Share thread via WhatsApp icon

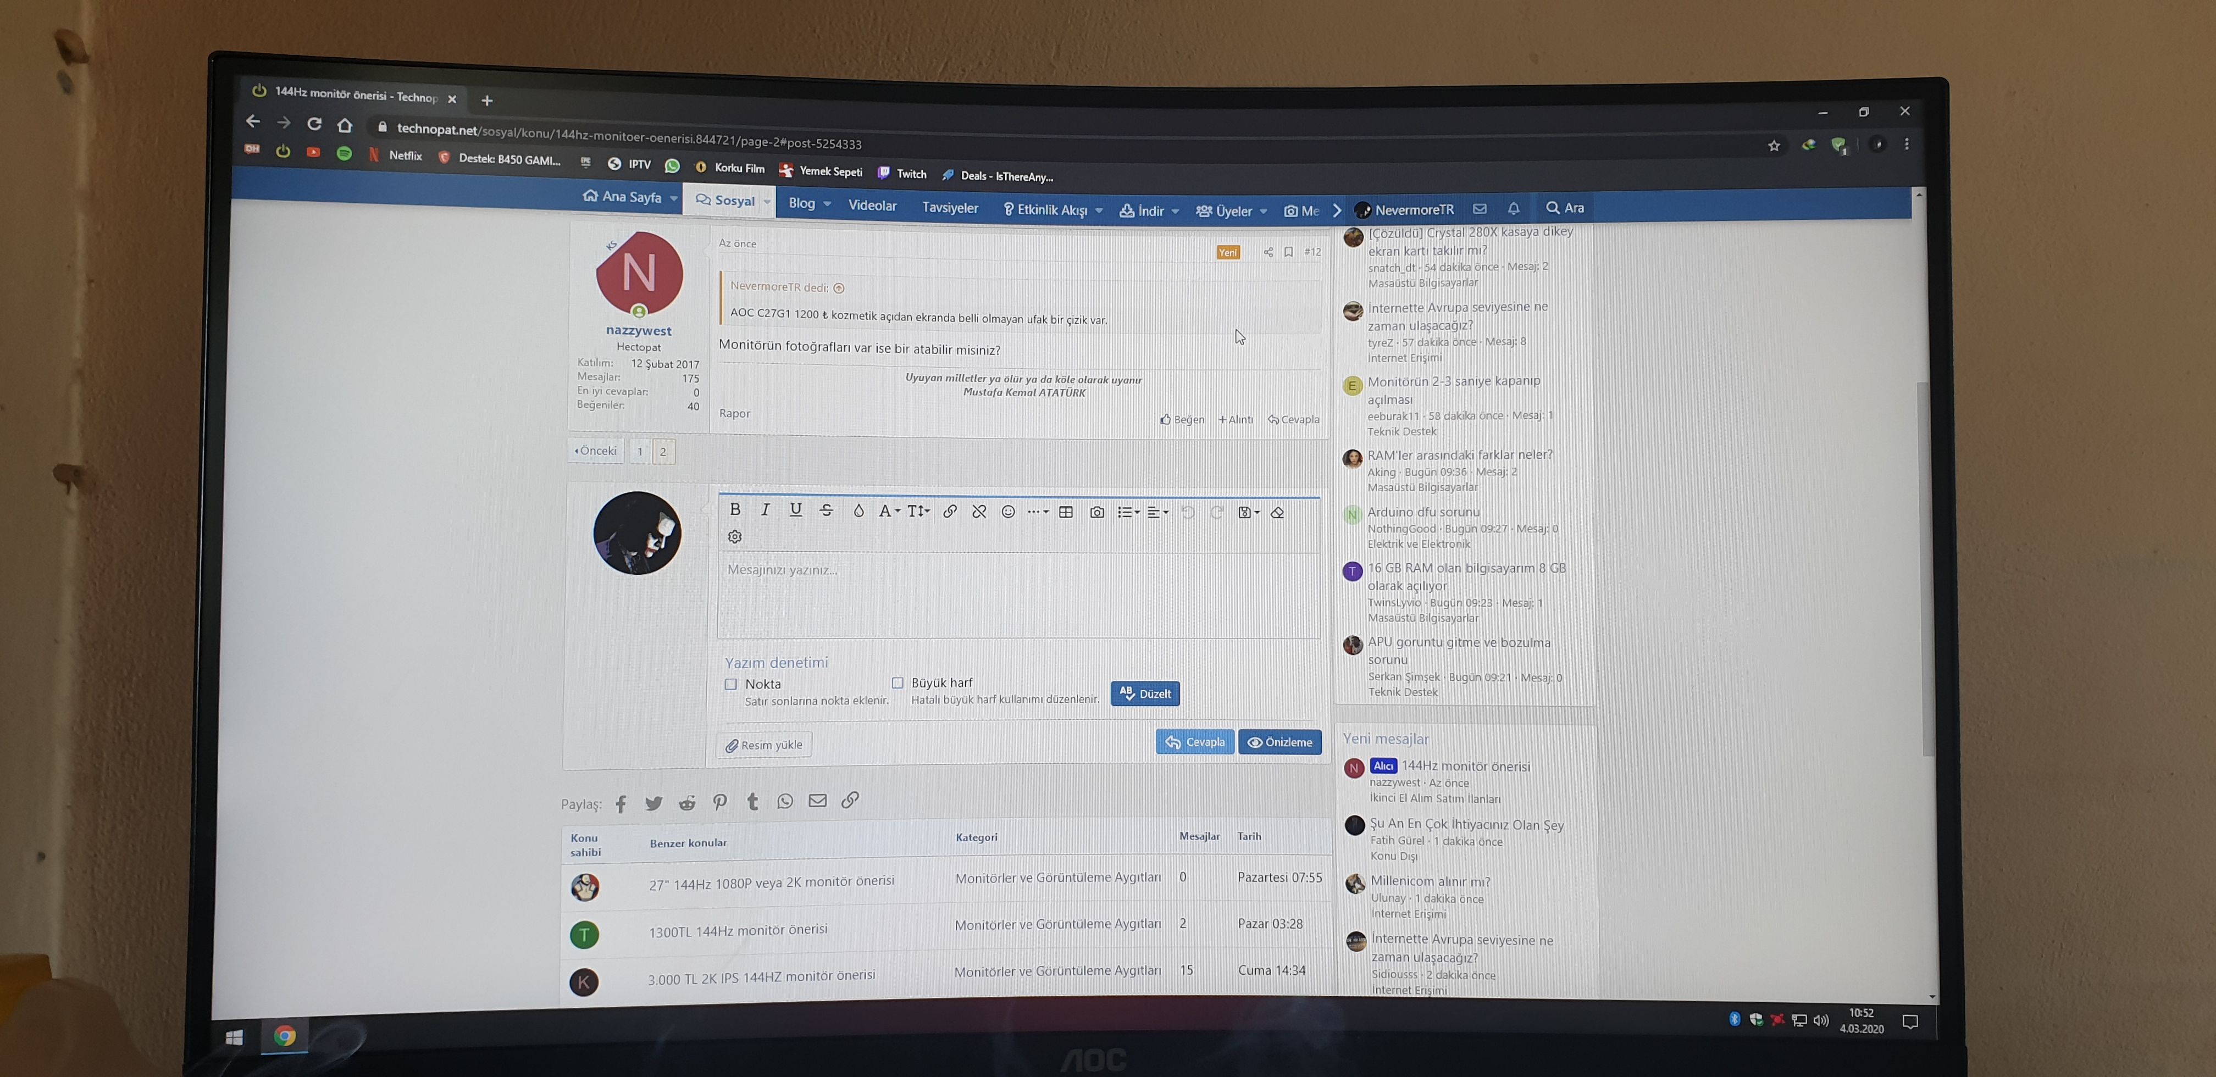coord(784,802)
